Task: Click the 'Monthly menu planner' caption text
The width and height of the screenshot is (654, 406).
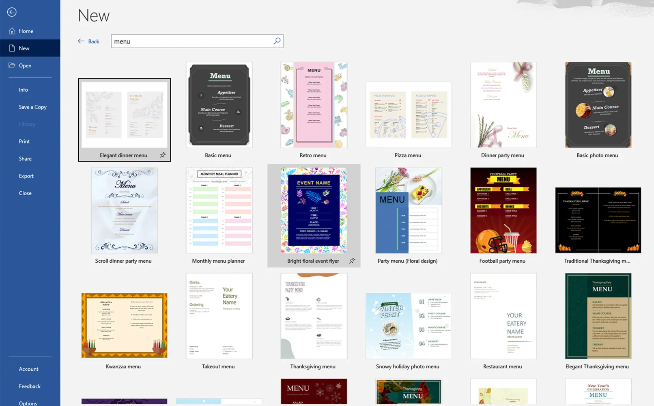Action: point(218,261)
